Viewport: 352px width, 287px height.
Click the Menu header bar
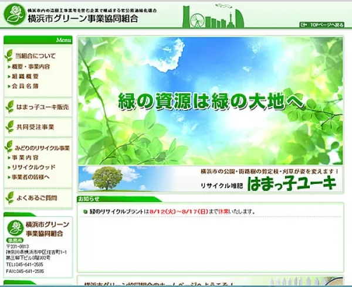(x=38, y=40)
